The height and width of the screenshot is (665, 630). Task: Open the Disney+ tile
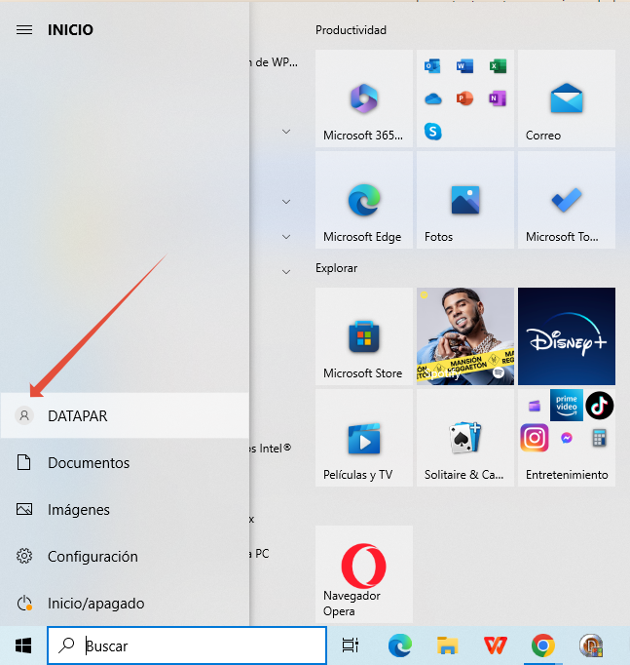(567, 336)
